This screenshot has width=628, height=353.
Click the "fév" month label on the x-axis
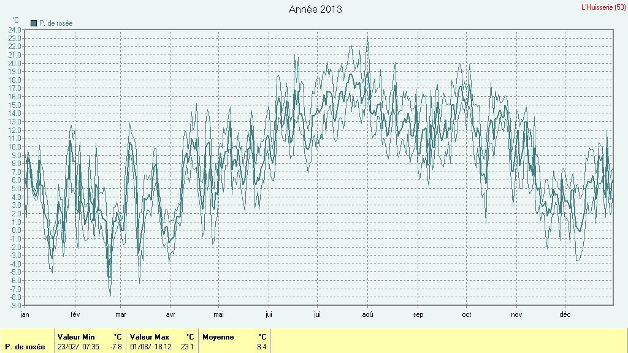click(75, 314)
